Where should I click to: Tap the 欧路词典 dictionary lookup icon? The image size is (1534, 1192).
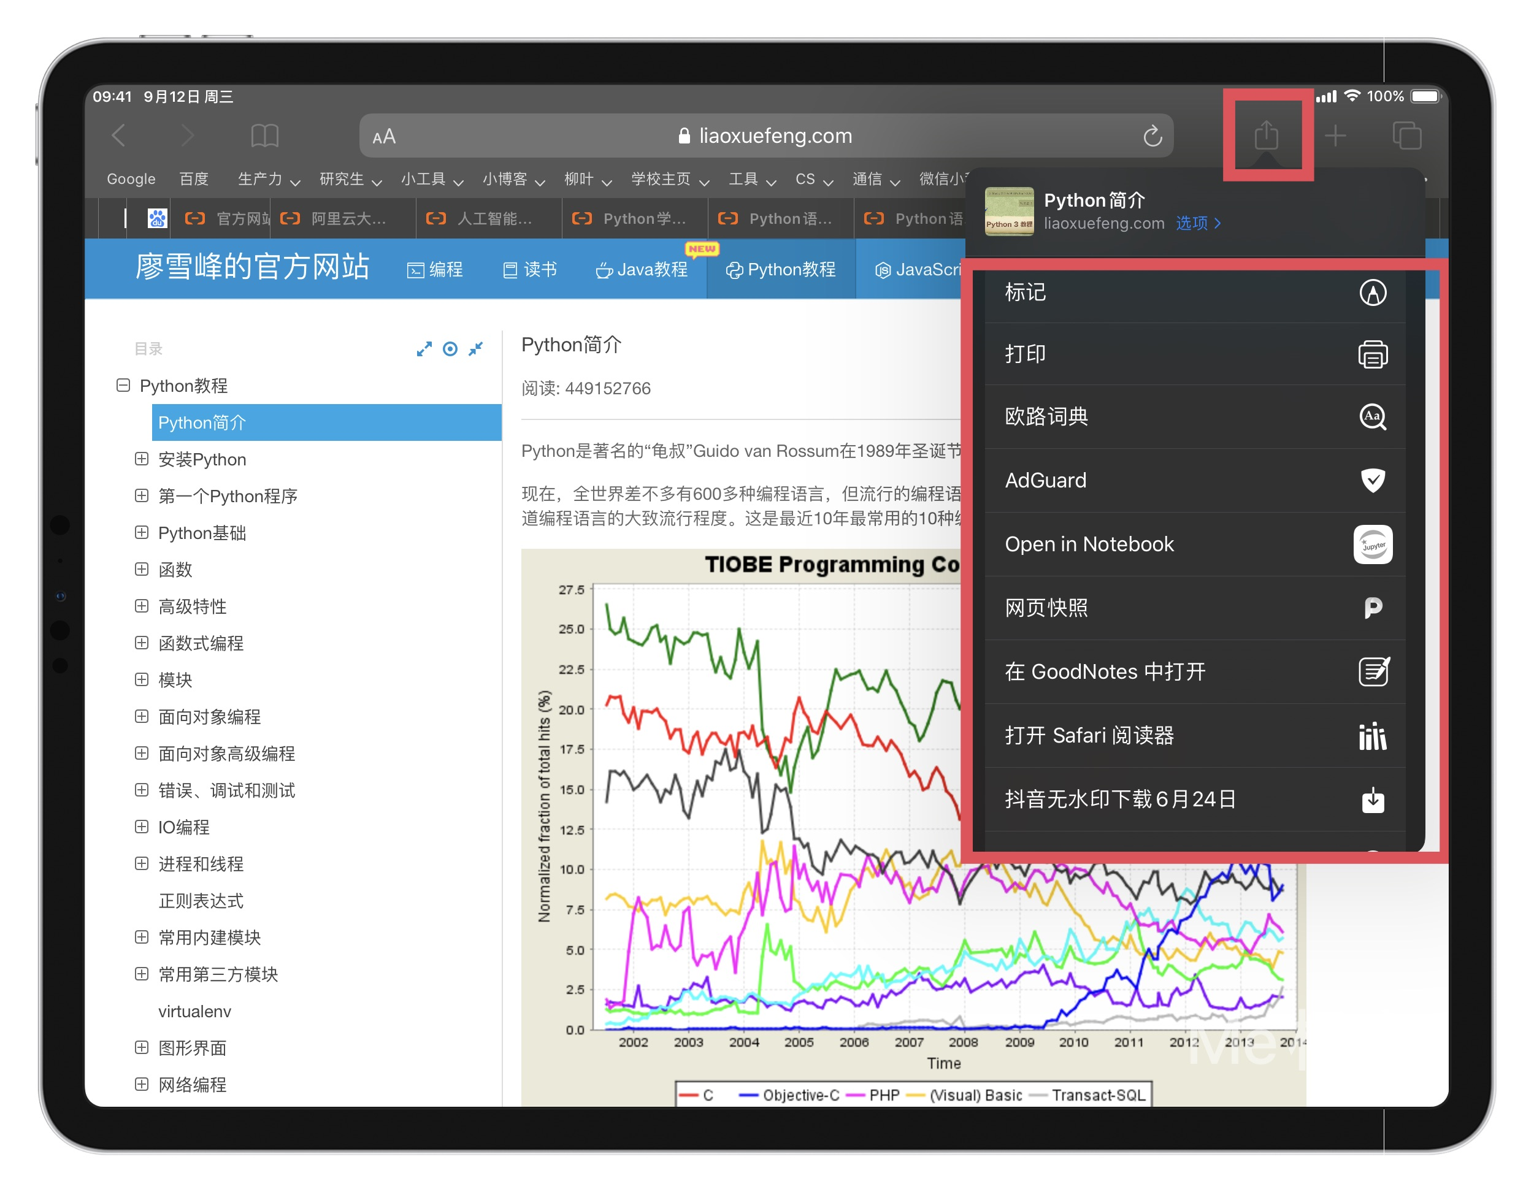pyautogui.click(x=1373, y=417)
